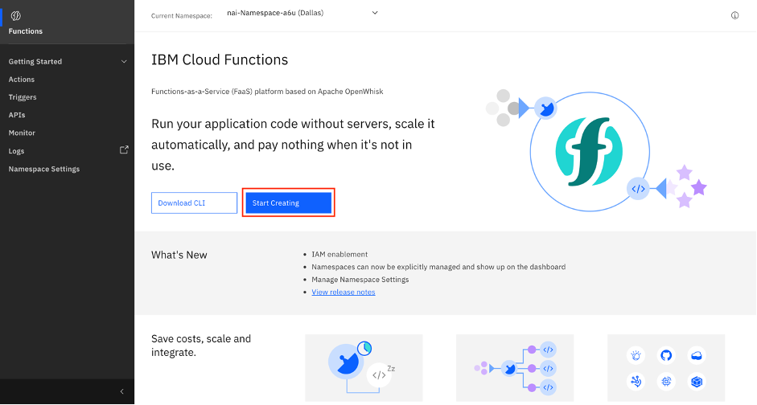
Task: Collapse the sidebar with the bottom chevron
Action: click(121, 391)
